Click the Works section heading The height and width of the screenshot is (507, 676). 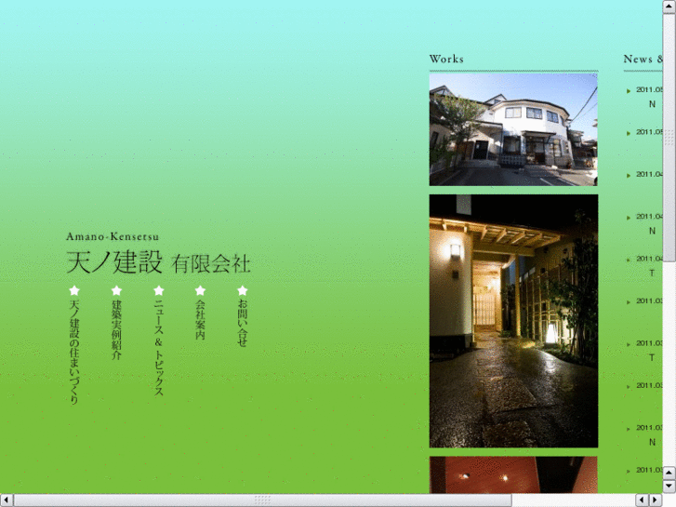click(x=446, y=60)
